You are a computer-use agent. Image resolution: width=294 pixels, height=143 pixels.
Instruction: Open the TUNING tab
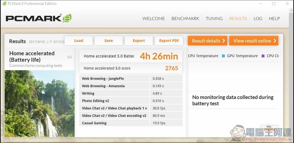pos(214,19)
